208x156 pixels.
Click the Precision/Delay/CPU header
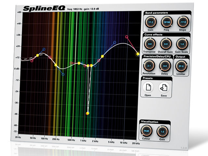pyautogui.click(x=157, y=56)
